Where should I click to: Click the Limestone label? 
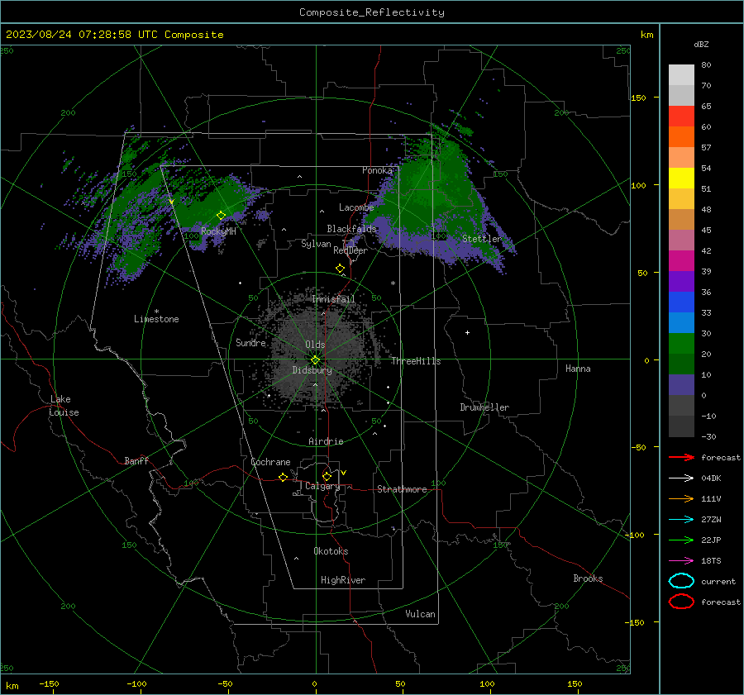(x=156, y=319)
